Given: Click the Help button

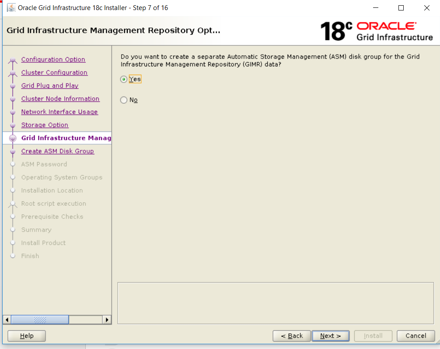Looking at the screenshot, I should (27, 336).
